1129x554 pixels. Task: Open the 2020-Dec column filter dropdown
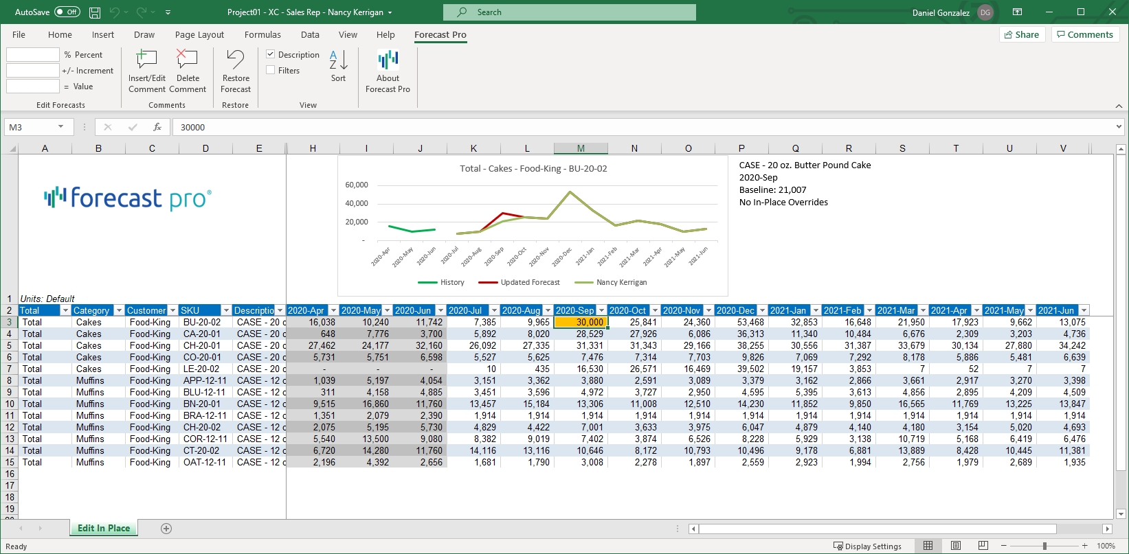tap(762, 311)
